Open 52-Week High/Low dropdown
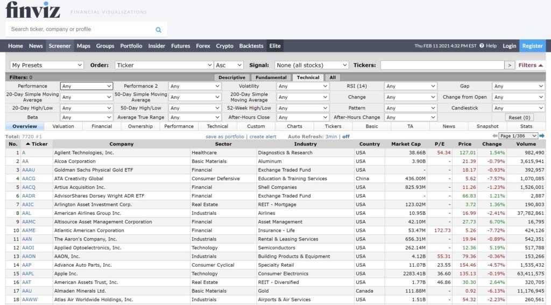Image resolution: width=551 pixels, height=305 pixels. click(302, 108)
